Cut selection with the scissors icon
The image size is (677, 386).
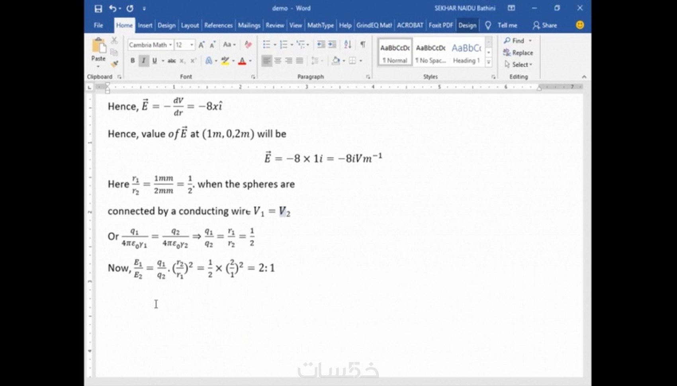pyautogui.click(x=114, y=40)
